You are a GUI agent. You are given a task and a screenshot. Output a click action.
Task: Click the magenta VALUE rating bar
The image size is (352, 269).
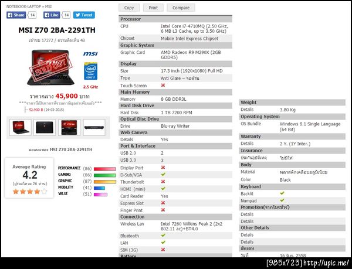[100, 195]
